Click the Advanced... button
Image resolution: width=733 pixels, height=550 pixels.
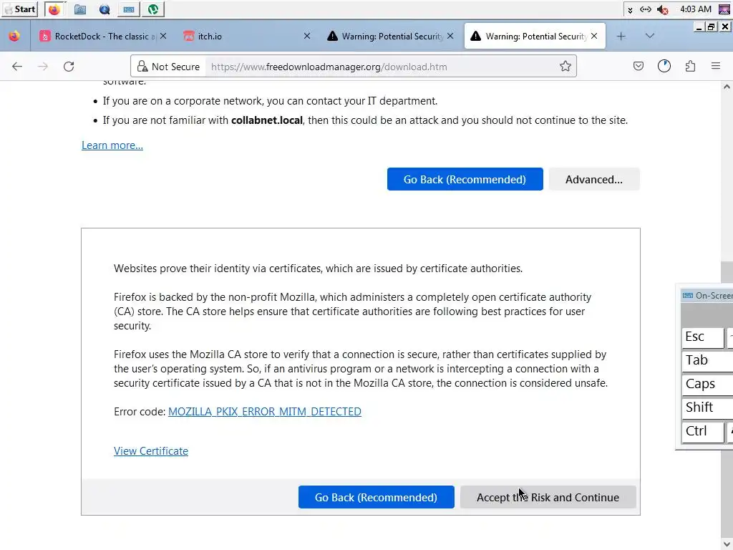[x=594, y=179]
